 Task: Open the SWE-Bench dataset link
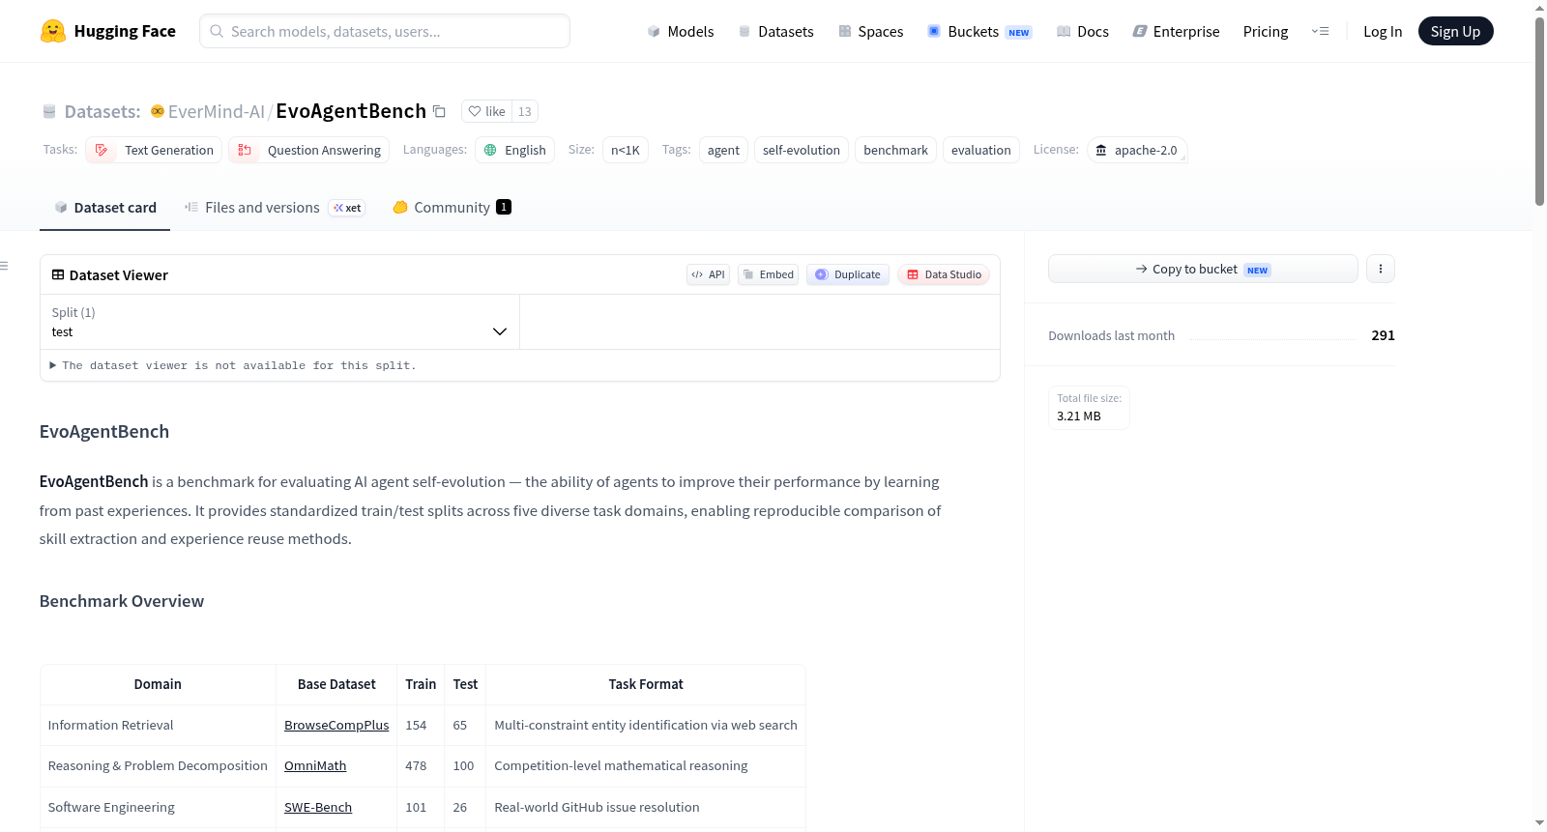point(318,807)
